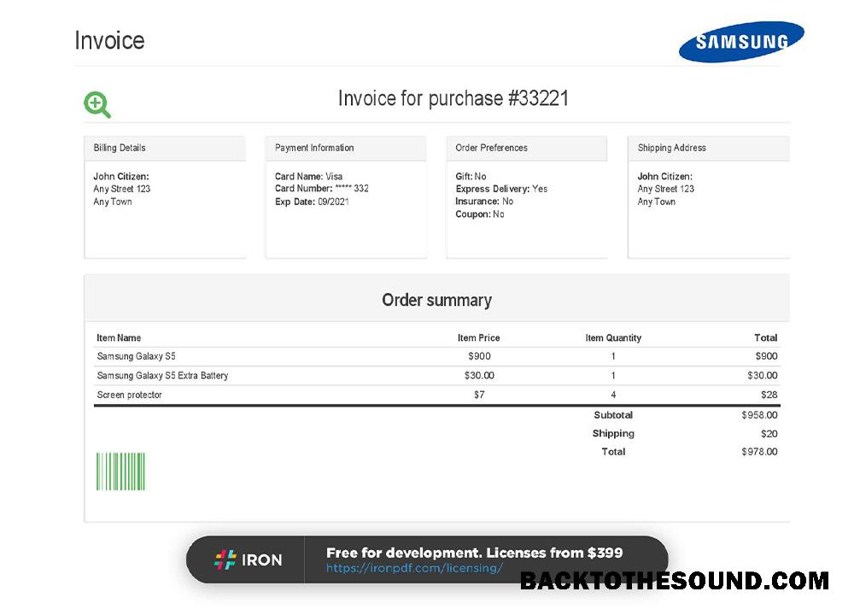Click the Shipping label in summary
Viewport: 854px width, 615px height.
(613, 434)
